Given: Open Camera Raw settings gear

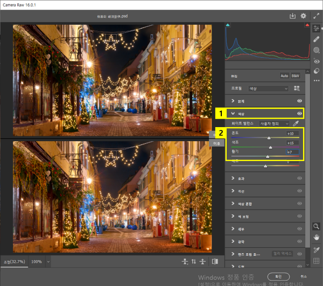Looking at the screenshot, I should point(304,17).
